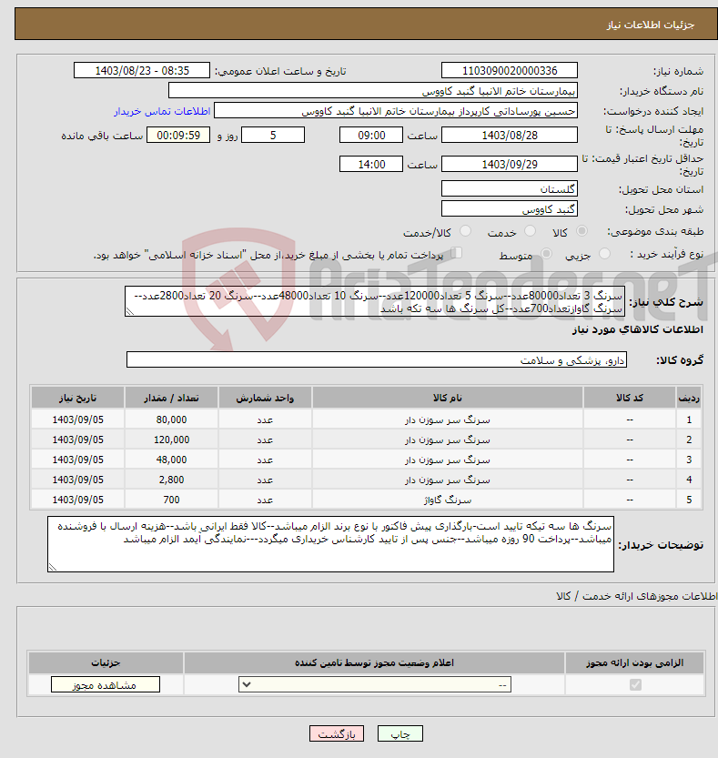Click the response deadline time 09:00
Viewport: 718px width, 758px height.
[371, 136]
